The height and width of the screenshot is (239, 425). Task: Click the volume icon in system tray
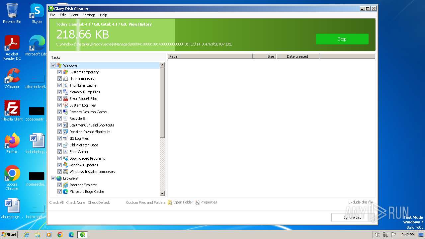point(377,235)
